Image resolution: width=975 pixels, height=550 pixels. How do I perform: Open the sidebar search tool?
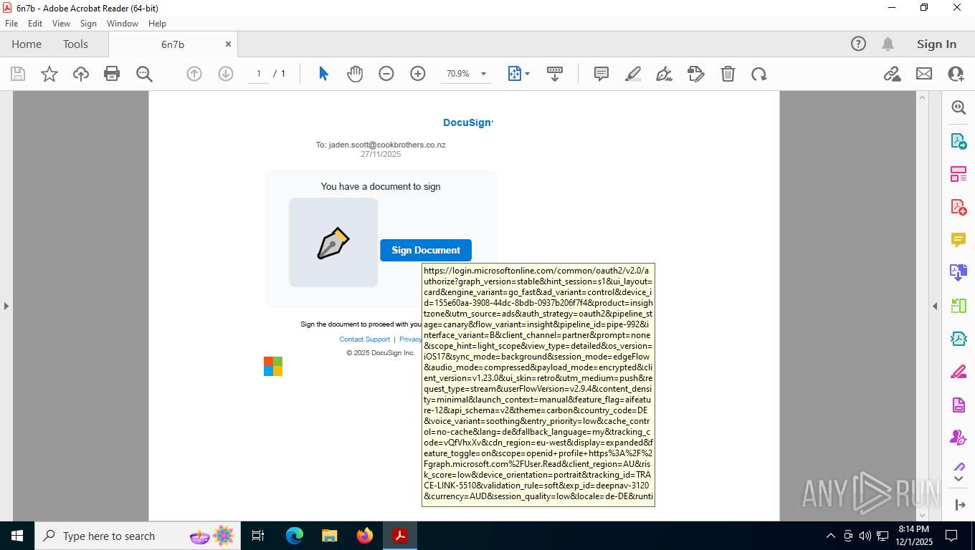[959, 107]
